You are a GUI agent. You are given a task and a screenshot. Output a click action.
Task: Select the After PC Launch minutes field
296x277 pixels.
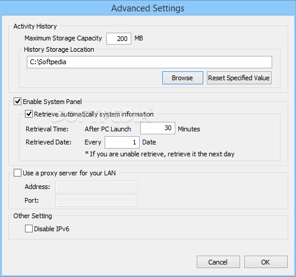point(158,128)
